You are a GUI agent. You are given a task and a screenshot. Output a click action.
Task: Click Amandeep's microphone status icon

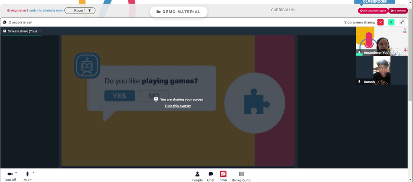click(x=359, y=53)
